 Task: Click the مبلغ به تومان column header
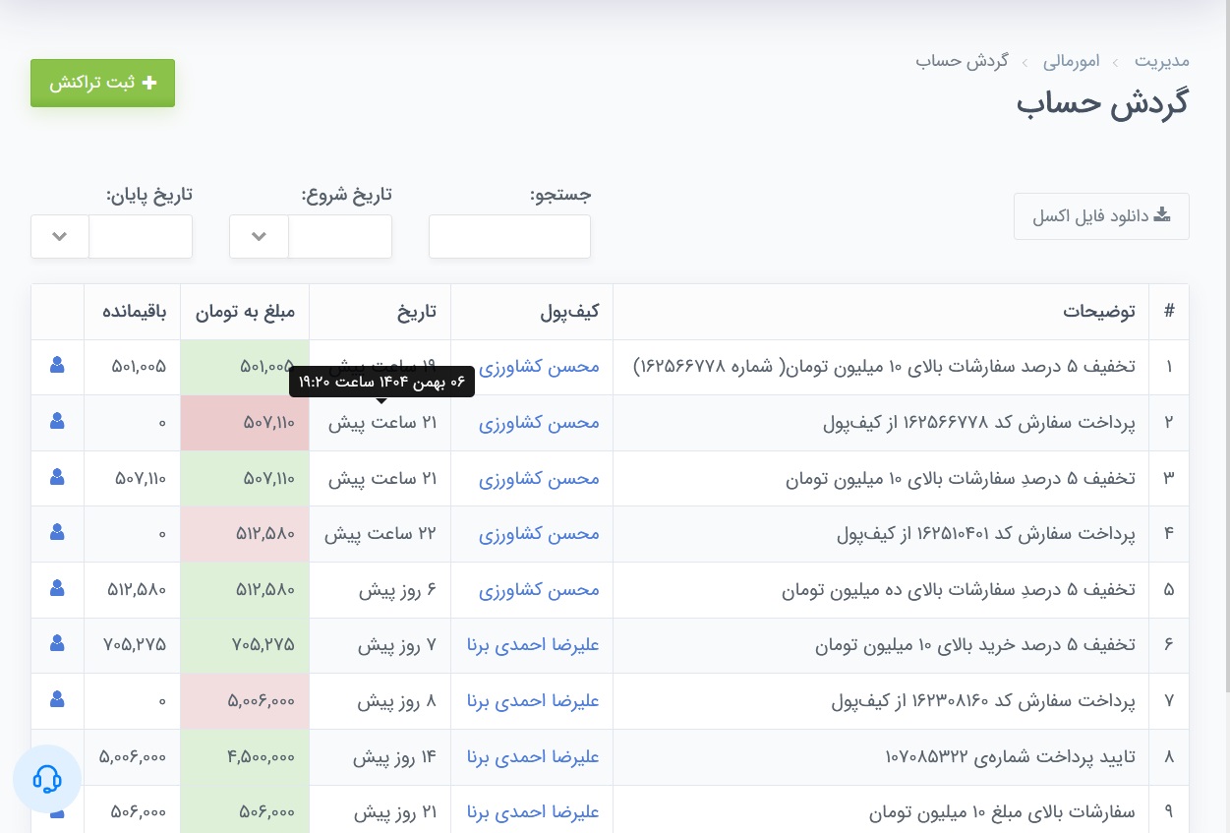pos(245,312)
